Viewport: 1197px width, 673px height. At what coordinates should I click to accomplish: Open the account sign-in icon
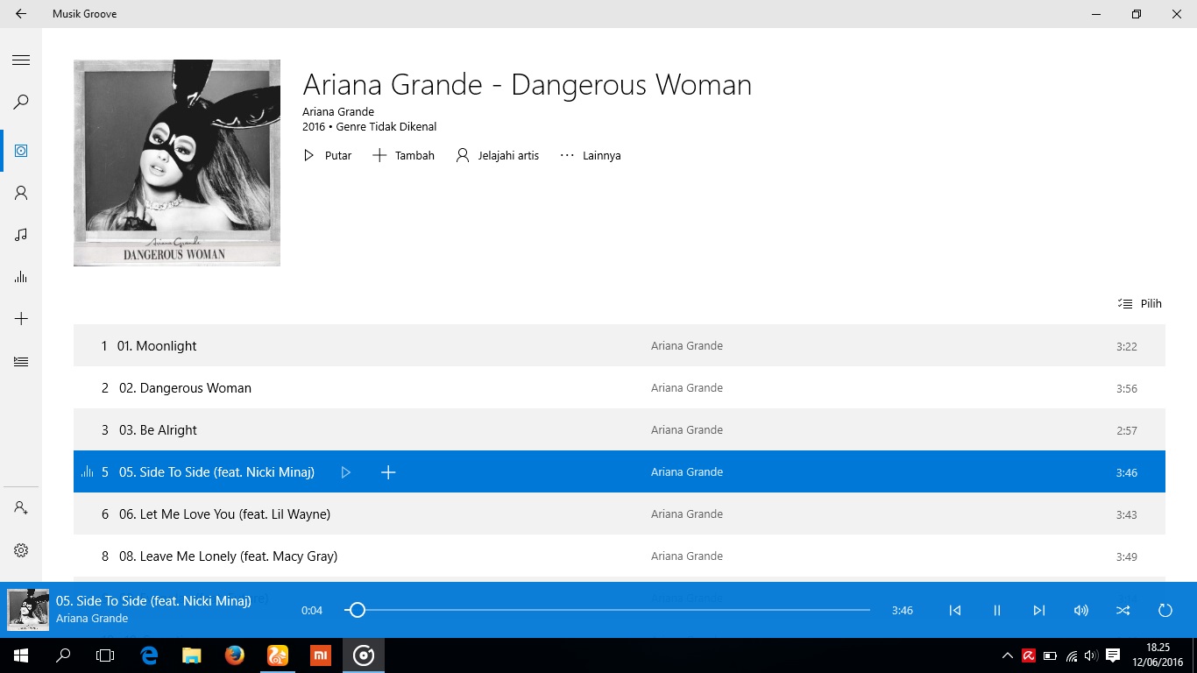pos(21,508)
